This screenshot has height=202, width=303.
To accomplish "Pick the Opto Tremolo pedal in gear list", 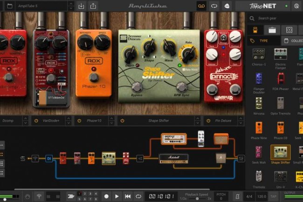I will click(x=280, y=106).
